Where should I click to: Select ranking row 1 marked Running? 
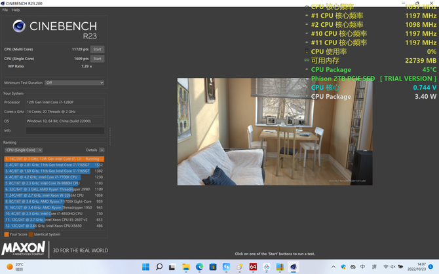[54, 159]
